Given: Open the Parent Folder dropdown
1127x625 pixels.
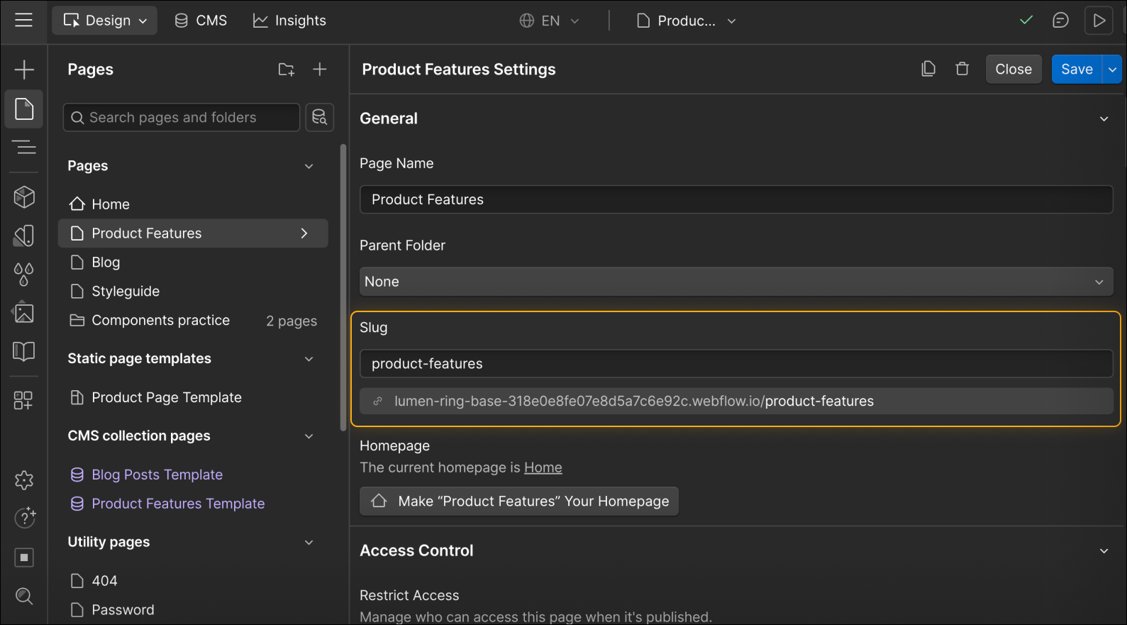Looking at the screenshot, I should (x=735, y=282).
